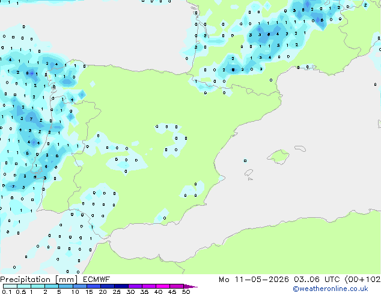Select the 30–35 mm purple legend swatch
This screenshot has width=381, height=294.
[135, 286]
